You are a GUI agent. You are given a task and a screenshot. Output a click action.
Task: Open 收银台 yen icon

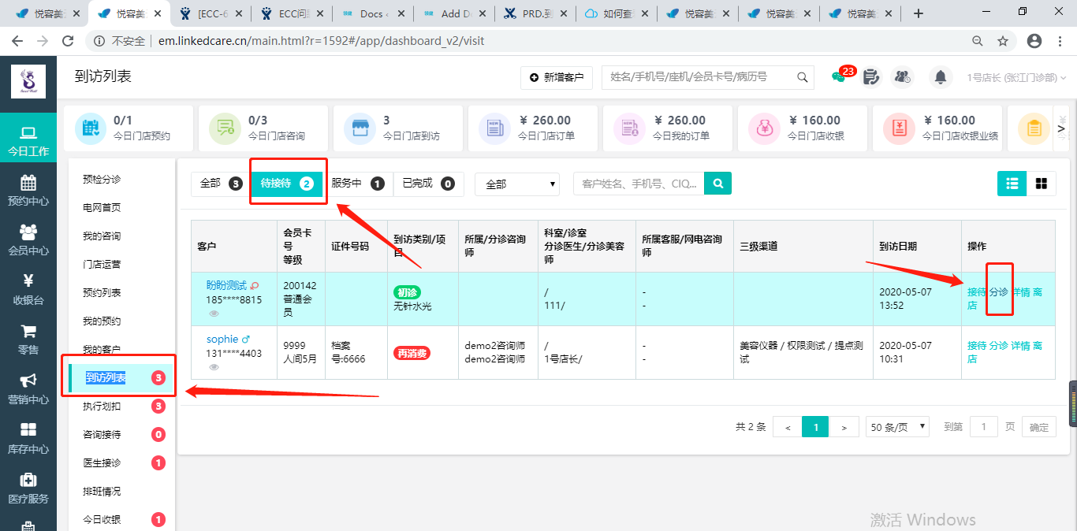[28, 281]
